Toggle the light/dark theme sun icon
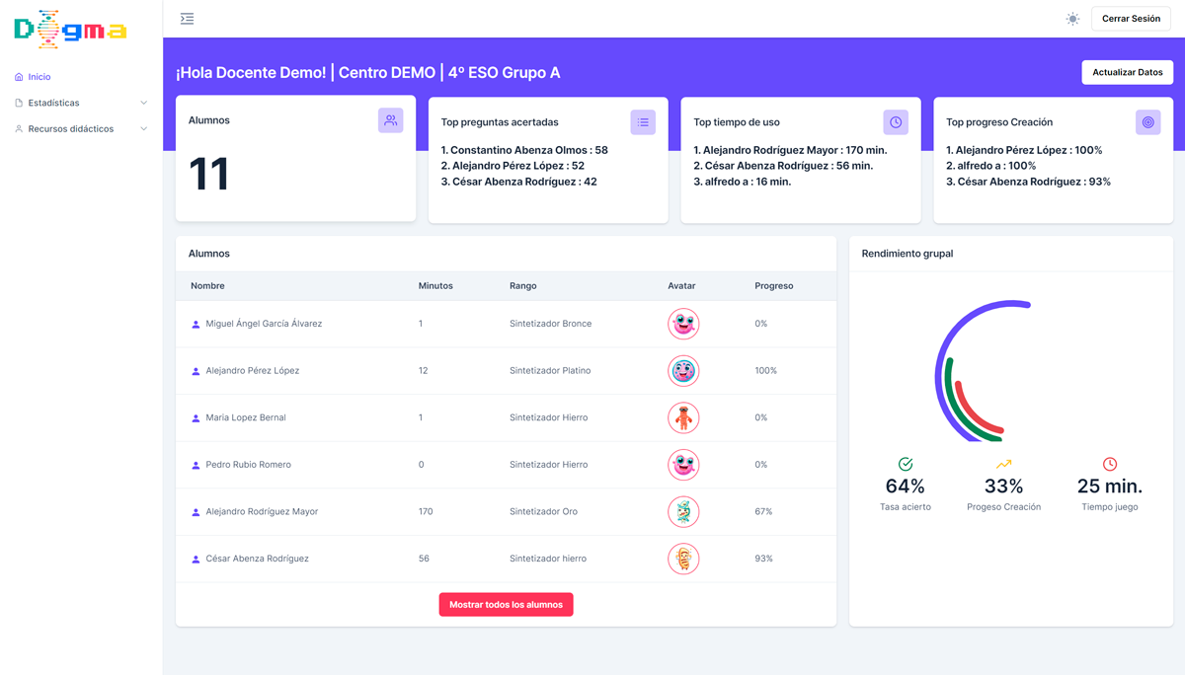This screenshot has height=675, width=1185. point(1072,19)
